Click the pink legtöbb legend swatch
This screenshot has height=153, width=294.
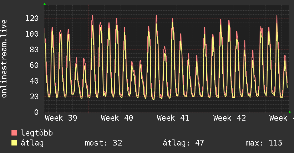(x=14, y=133)
